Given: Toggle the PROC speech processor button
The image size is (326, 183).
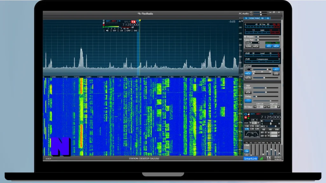Looking at the screenshot, I should [x=248, y=74].
